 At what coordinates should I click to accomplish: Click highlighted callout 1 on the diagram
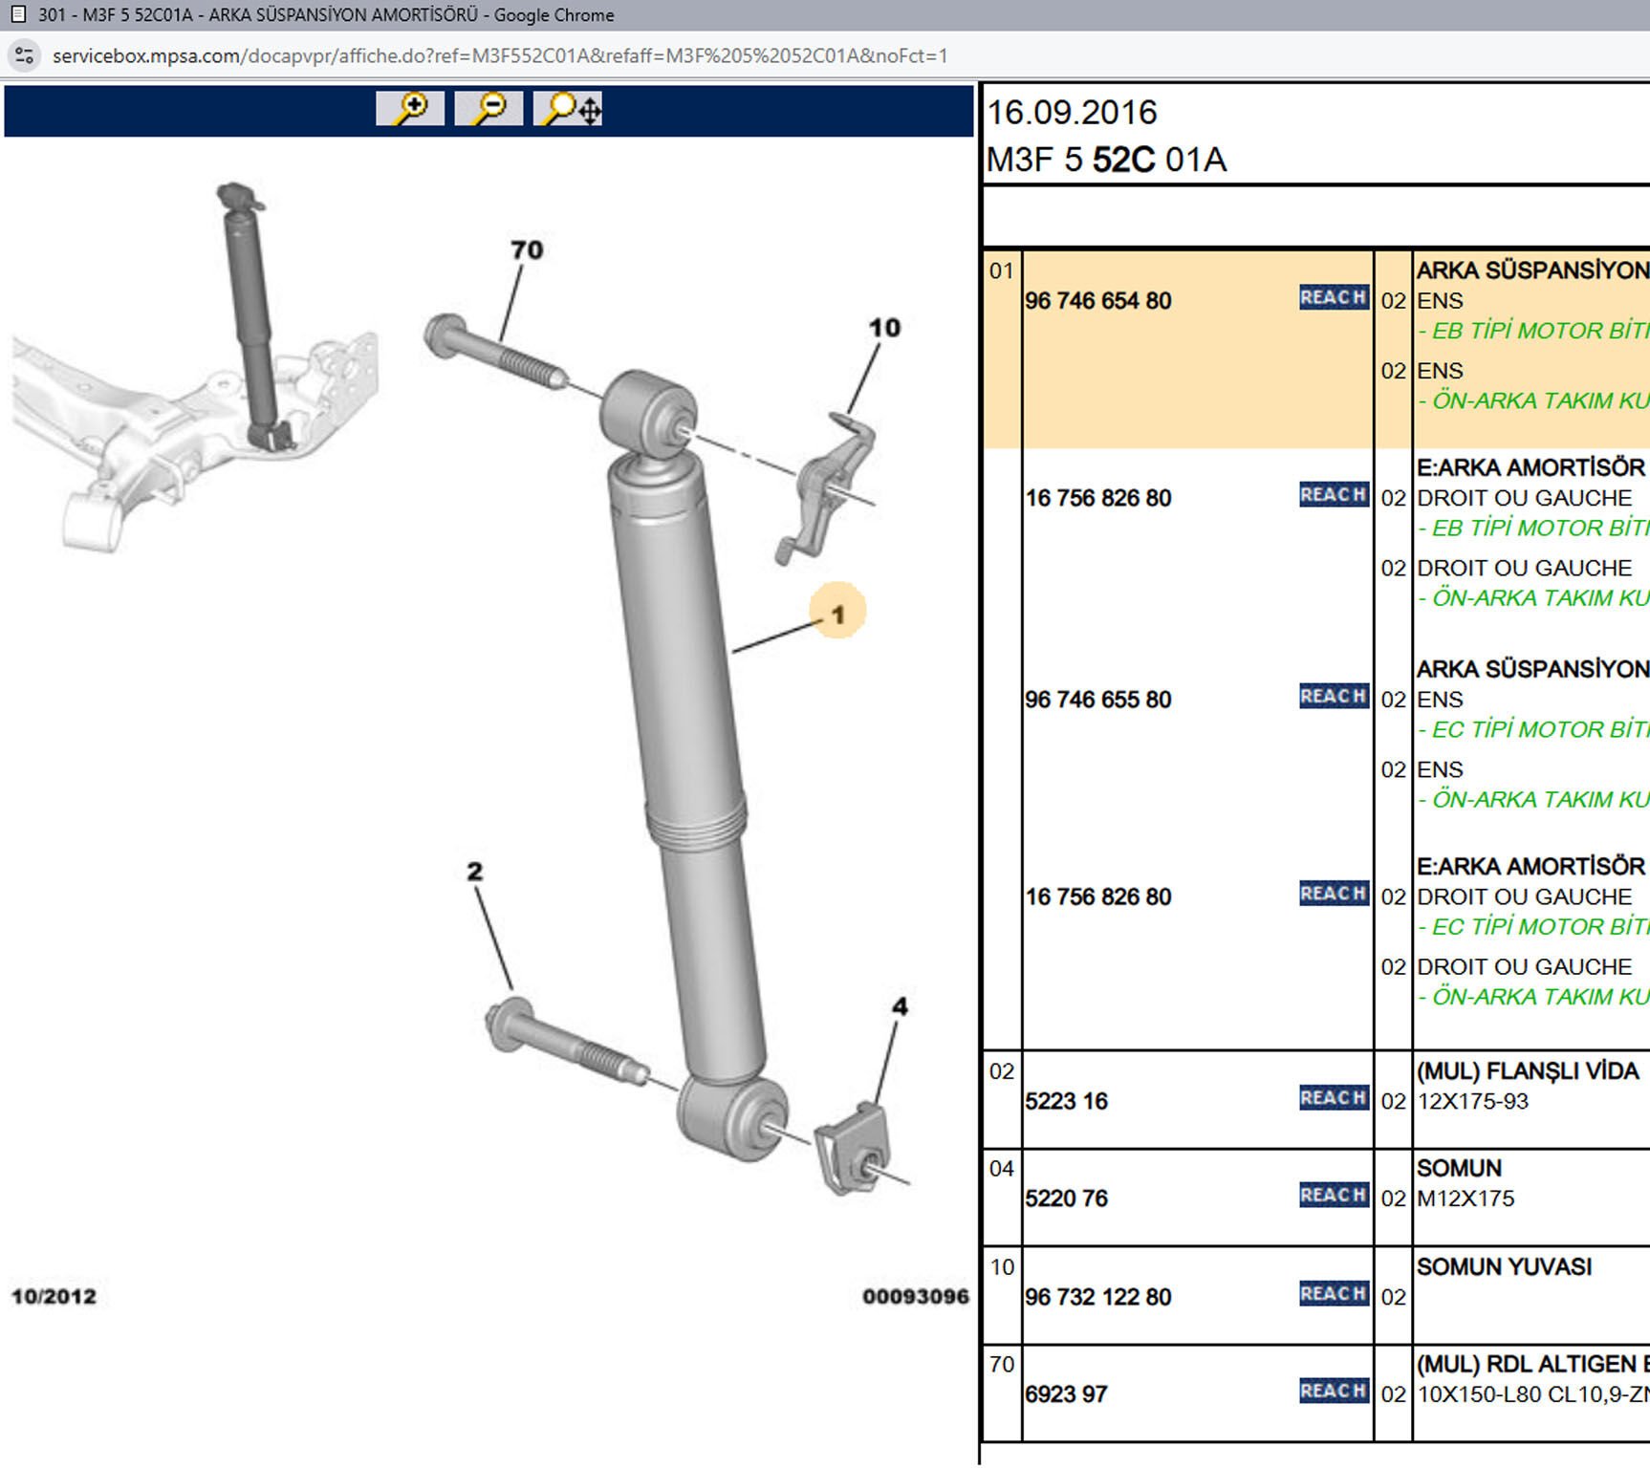(x=837, y=613)
